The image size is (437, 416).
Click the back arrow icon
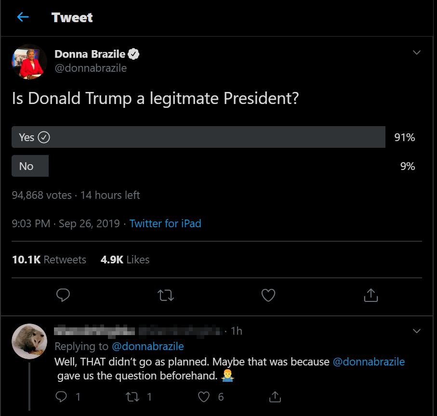coord(23,17)
